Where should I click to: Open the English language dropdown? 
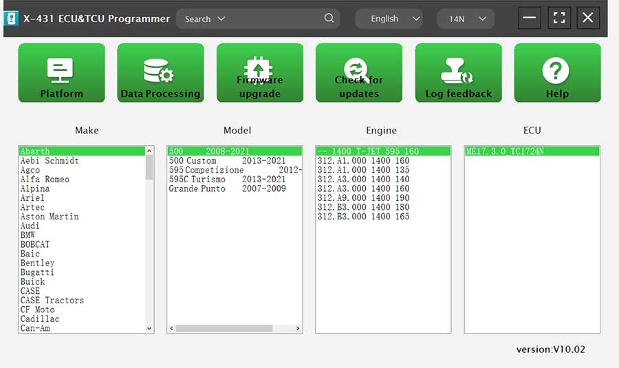tap(389, 19)
